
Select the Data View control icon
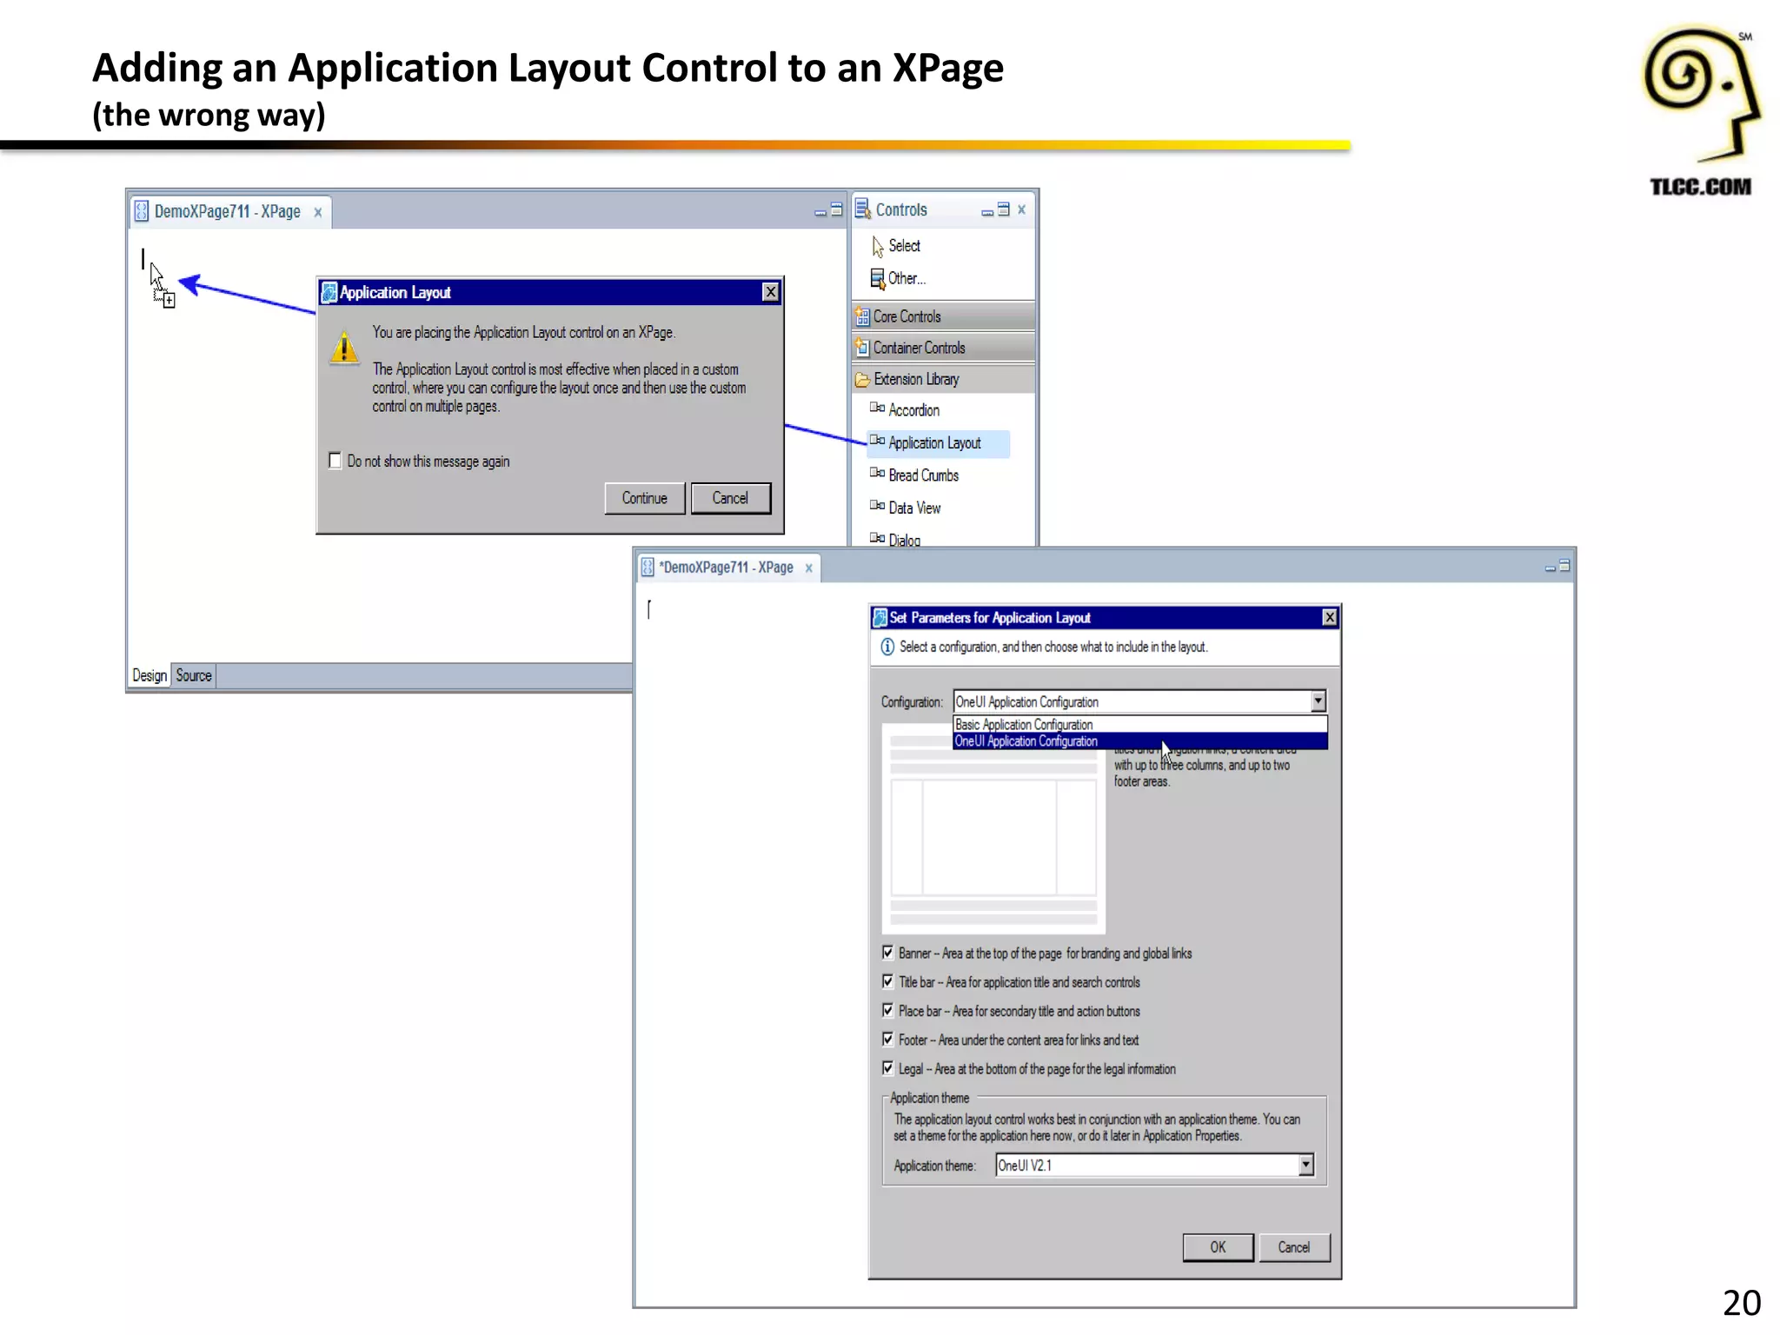pyautogui.click(x=877, y=506)
